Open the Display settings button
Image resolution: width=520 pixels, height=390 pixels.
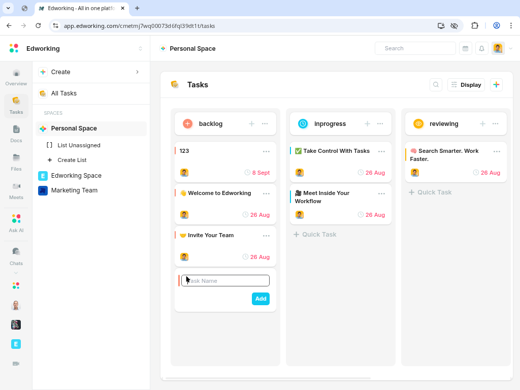pos(466,85)
